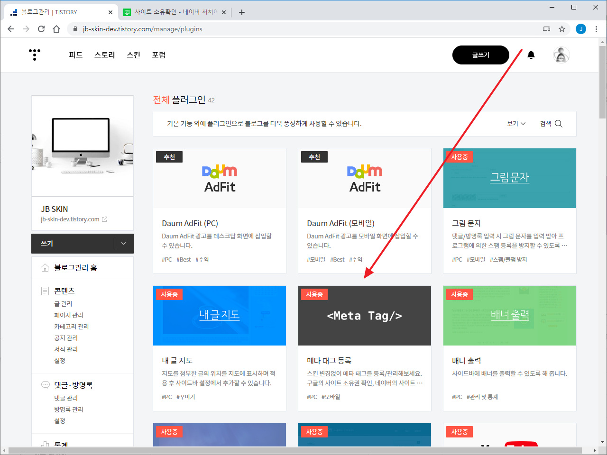
Task: Open 방명록 관리 page
Action: 69,409
